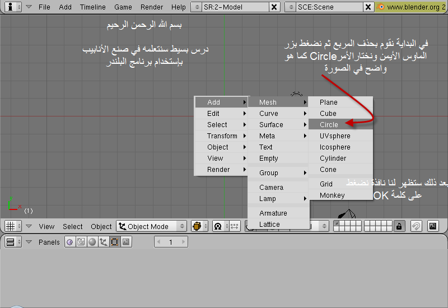Screen dimensions: 448x308
Task: Collapse 3D view header menus triangle
Action: pyautogui.click(x=29, y=226)
